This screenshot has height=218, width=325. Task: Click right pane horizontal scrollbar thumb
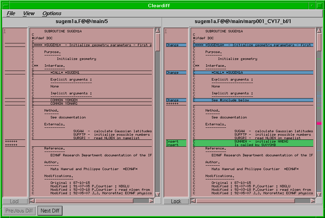245,201
